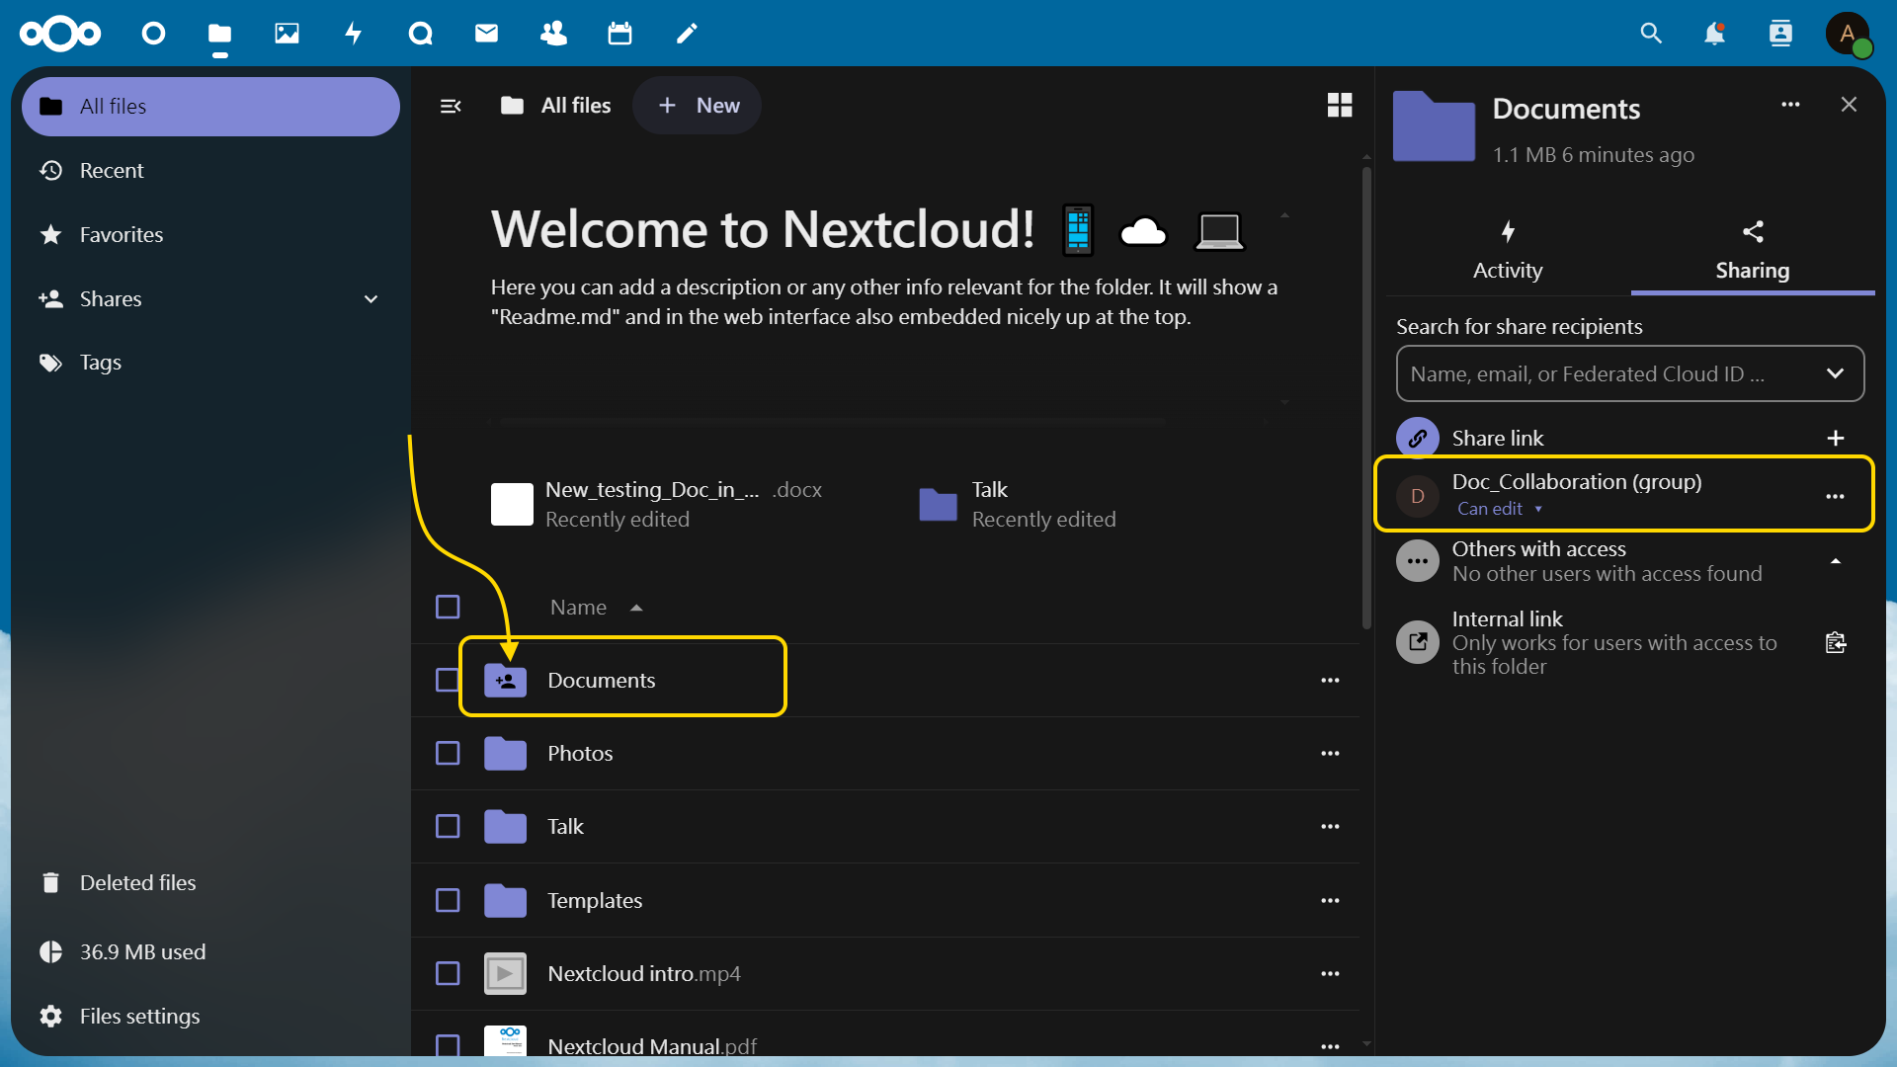Open actions menu for Nextcloud intro.mp4

(x=1330, y=973)
